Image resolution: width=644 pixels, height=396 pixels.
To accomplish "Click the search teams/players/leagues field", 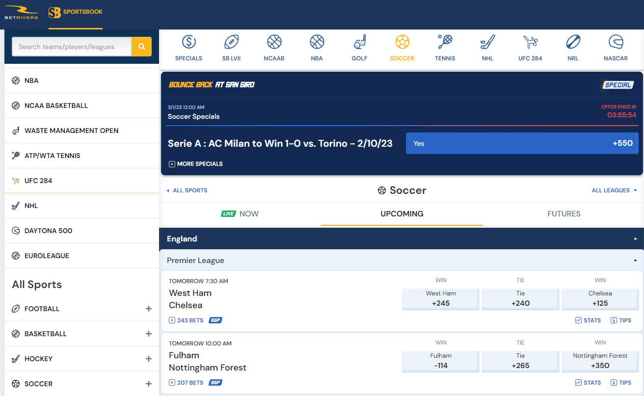I will point(72,47).
